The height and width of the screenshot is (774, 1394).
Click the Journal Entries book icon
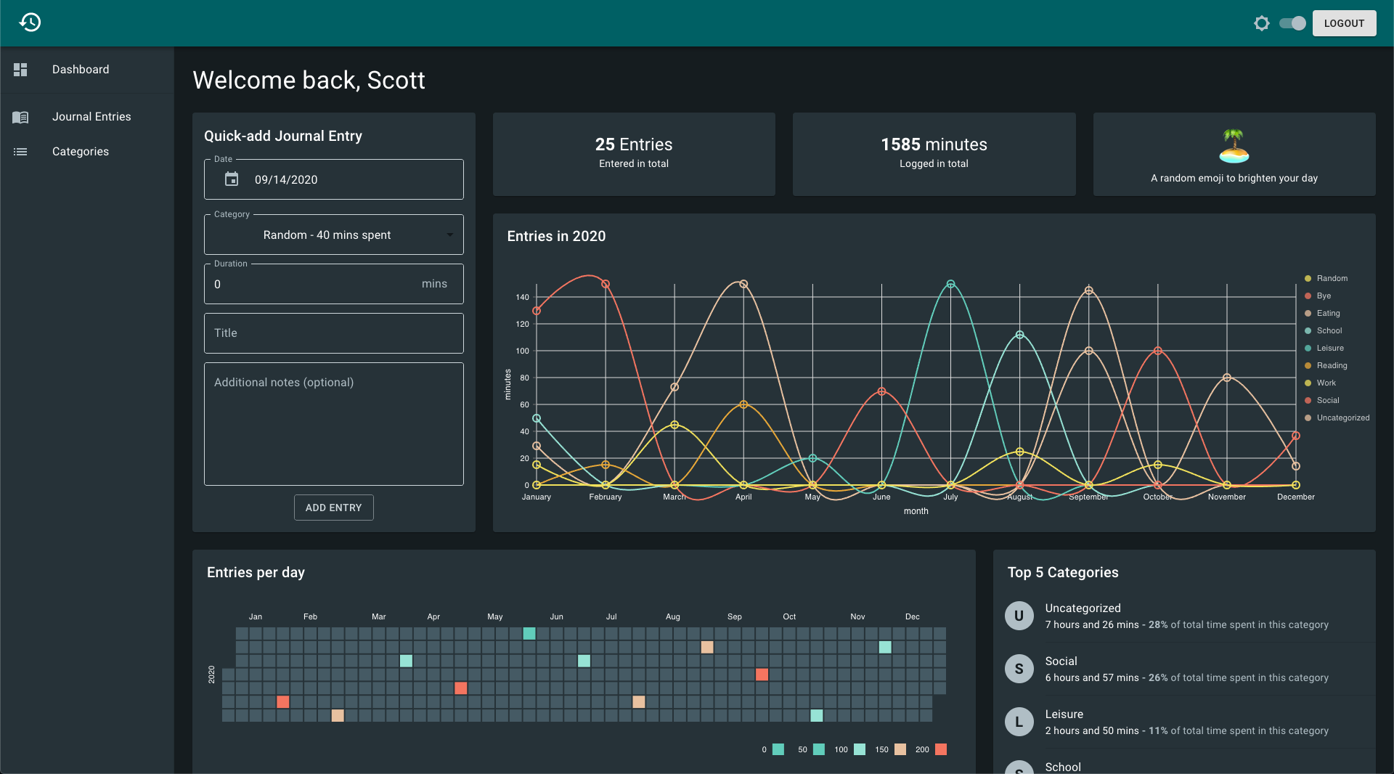(x=20, y=117)
